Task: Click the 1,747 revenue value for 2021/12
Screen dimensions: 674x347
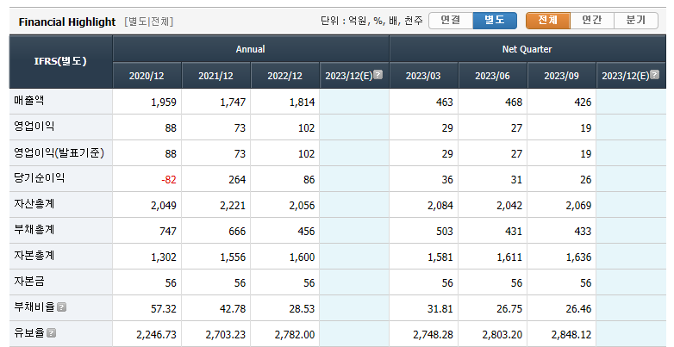Action: 233,102
